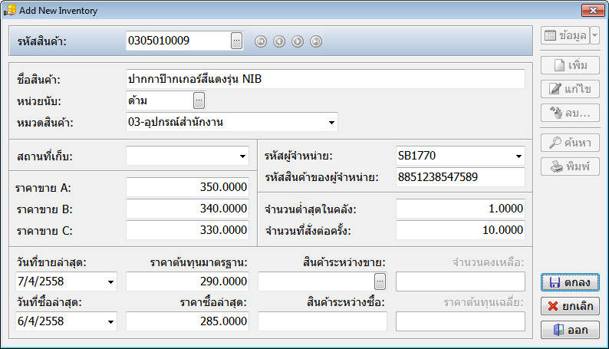
Task: Close the Add New Inventory window
Action: tap(590, 11)
